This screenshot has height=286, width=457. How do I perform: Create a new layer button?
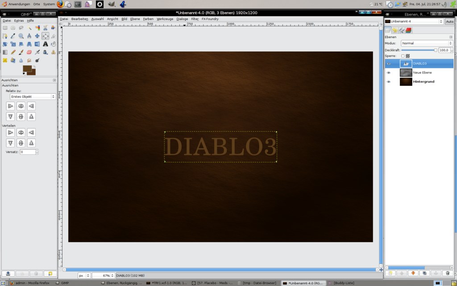pos(390,273)
